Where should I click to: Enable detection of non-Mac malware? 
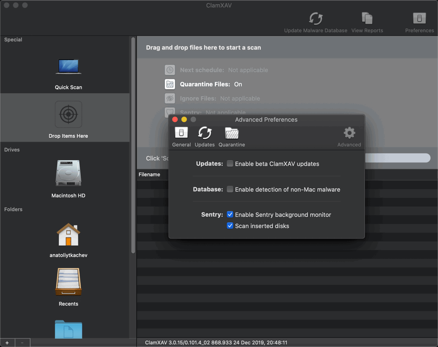pos(230,189)
